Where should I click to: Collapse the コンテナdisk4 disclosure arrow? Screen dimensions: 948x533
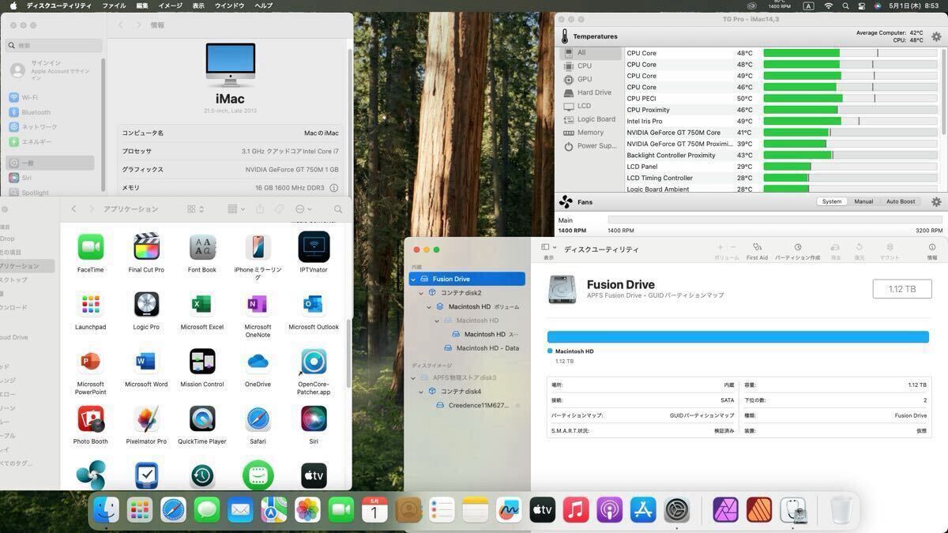pos(421,392)
